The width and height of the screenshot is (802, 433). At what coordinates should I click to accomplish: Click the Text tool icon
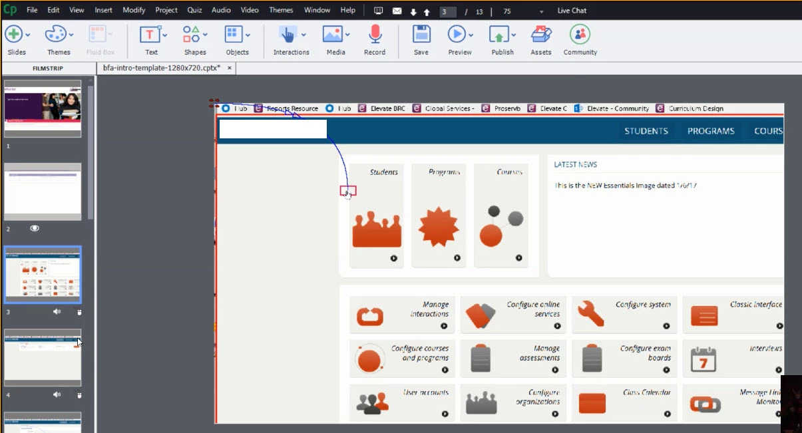(x=150, y=35)
